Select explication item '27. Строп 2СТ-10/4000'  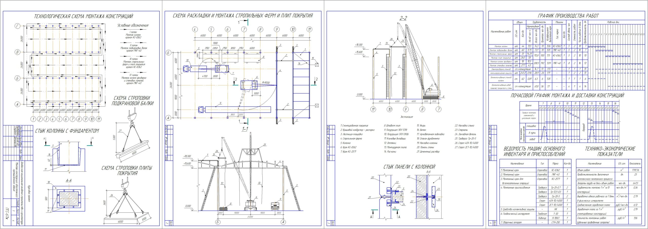click(467, 147)
